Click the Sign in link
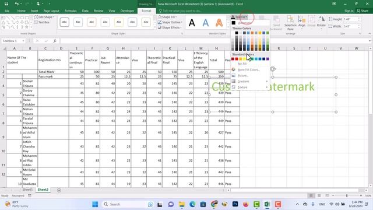Viewport: 373px width, 210px height. [x=349, y=10]
